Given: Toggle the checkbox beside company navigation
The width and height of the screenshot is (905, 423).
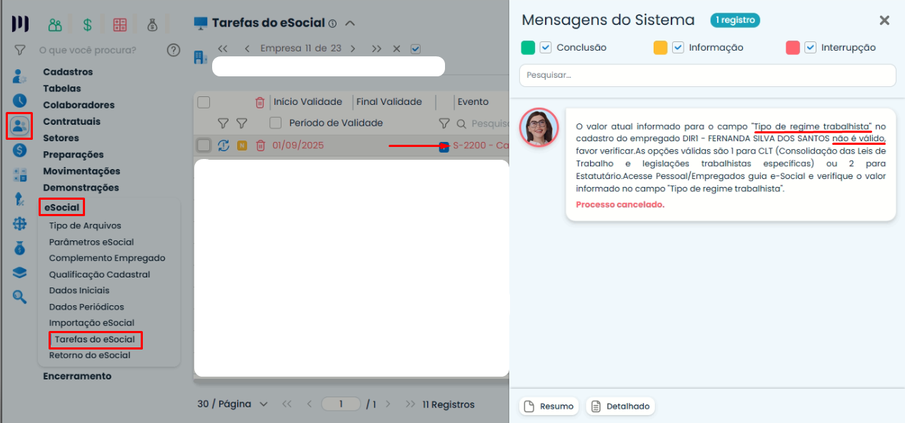Looking at the screenshot, I should pyautogui.click(x=416, y=49).
